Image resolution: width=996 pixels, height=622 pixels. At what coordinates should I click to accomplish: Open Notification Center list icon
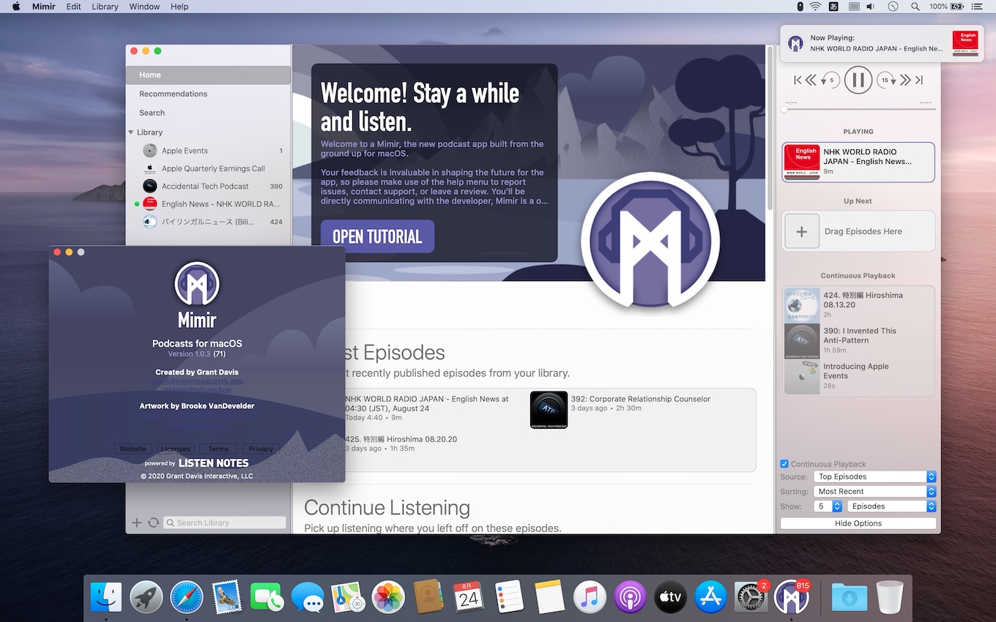(x=977, y=7)
